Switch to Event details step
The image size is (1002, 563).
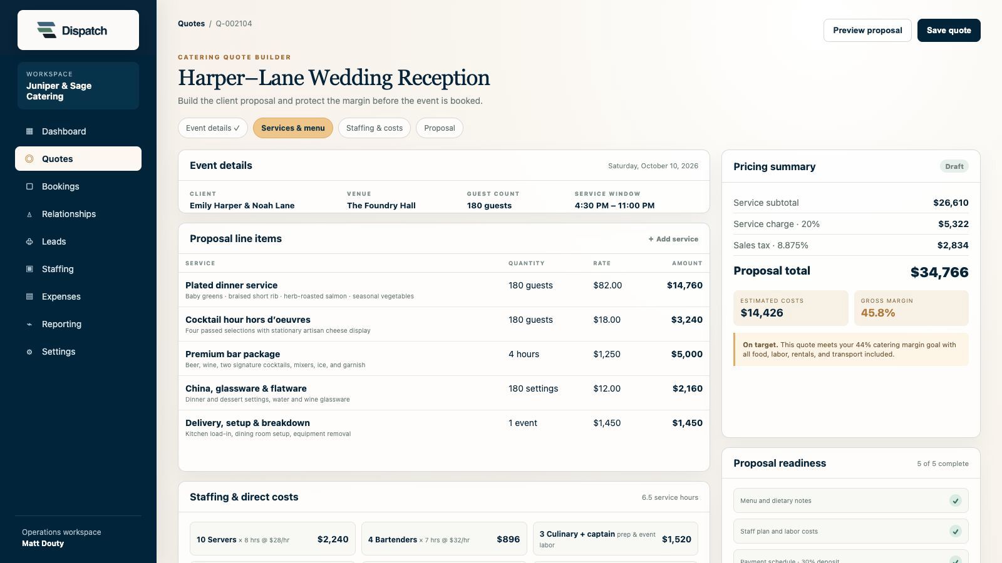tap(213, 128)
